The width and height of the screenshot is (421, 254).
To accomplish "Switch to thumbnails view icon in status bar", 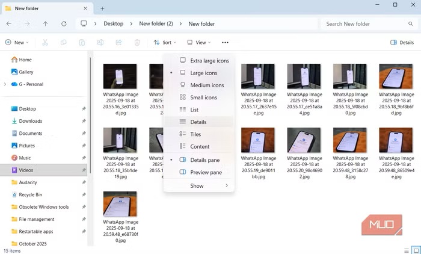I will click(x=415, y=250).
